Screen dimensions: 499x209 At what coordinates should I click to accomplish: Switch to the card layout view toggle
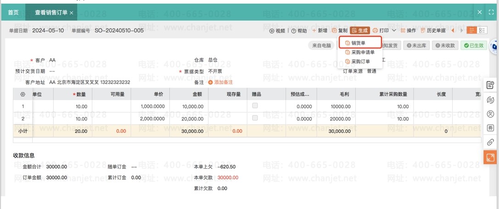[482, 31]
